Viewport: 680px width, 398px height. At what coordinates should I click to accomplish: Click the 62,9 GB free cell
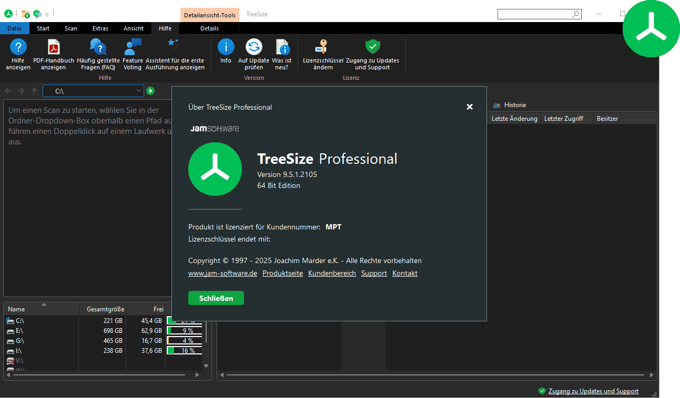(x=151, y=331)
